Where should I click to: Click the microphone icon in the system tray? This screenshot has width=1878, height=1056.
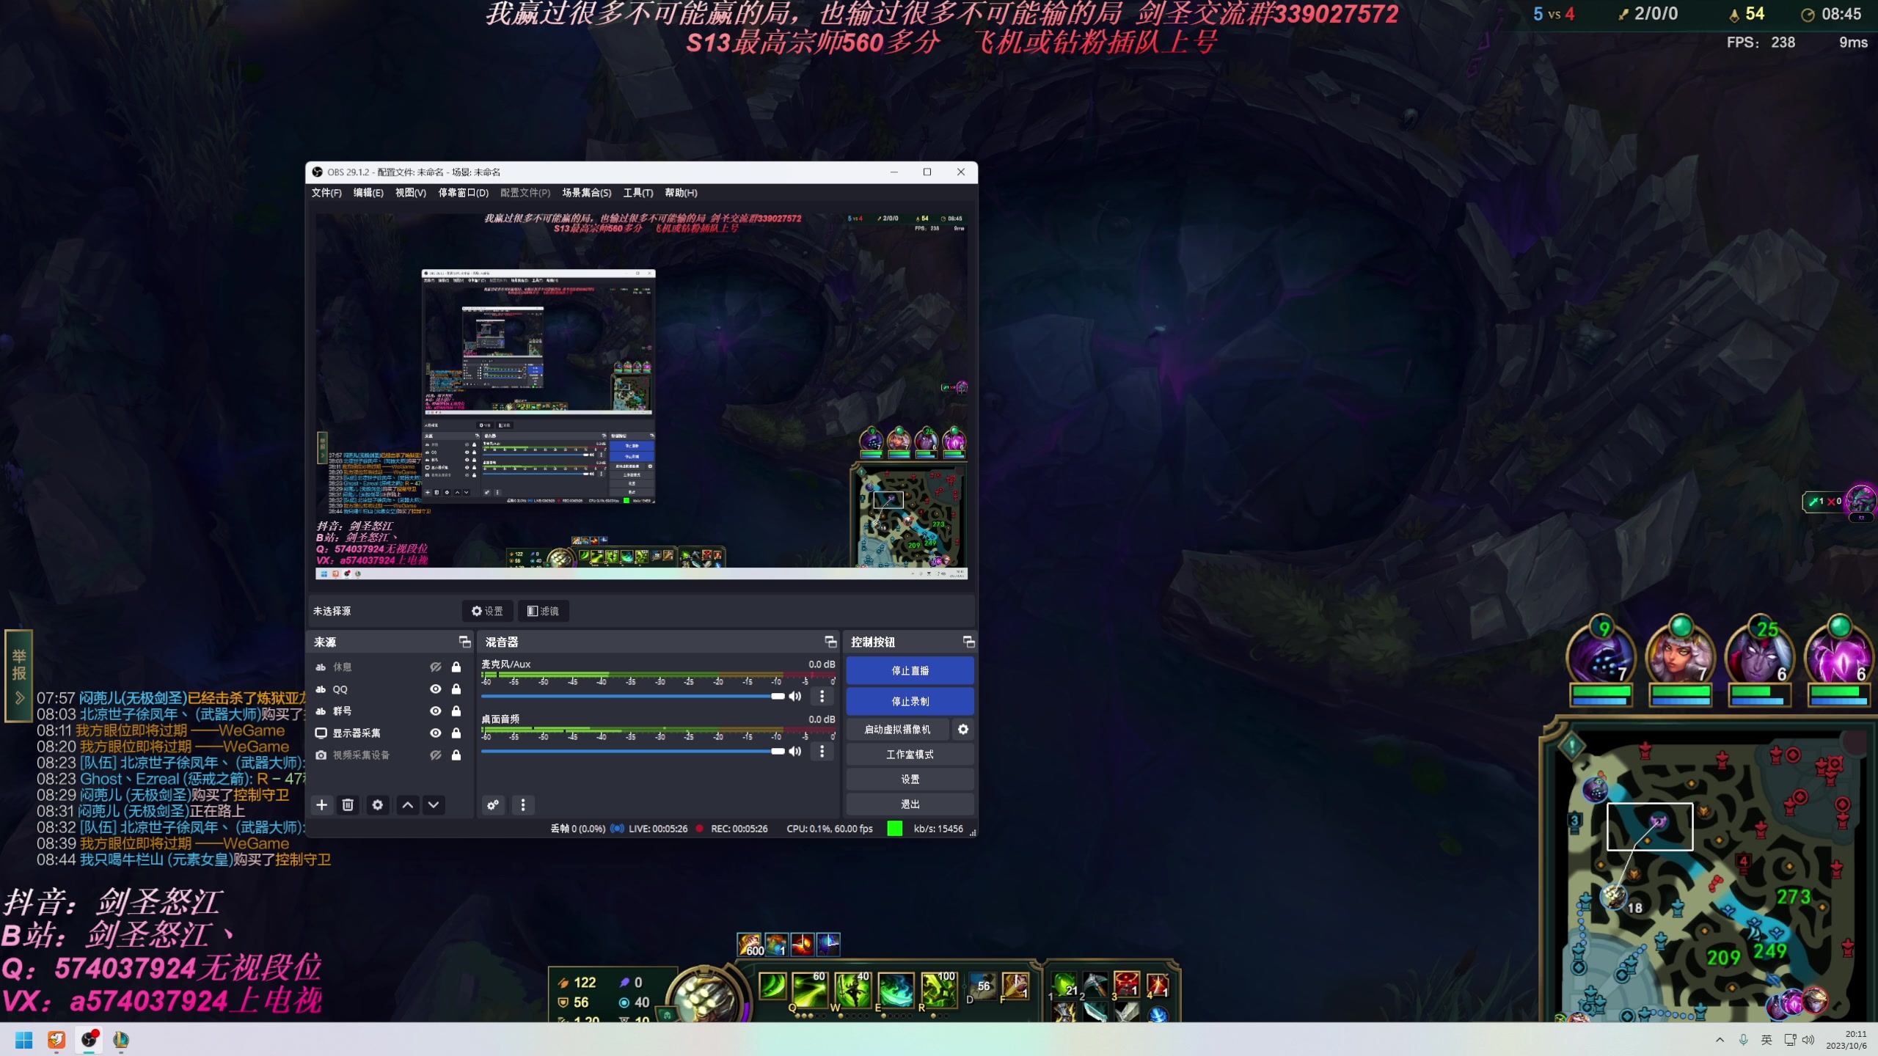point(1744,1040)
